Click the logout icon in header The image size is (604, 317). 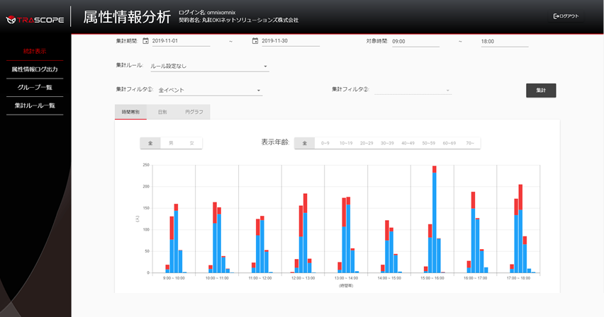point(557,16)
